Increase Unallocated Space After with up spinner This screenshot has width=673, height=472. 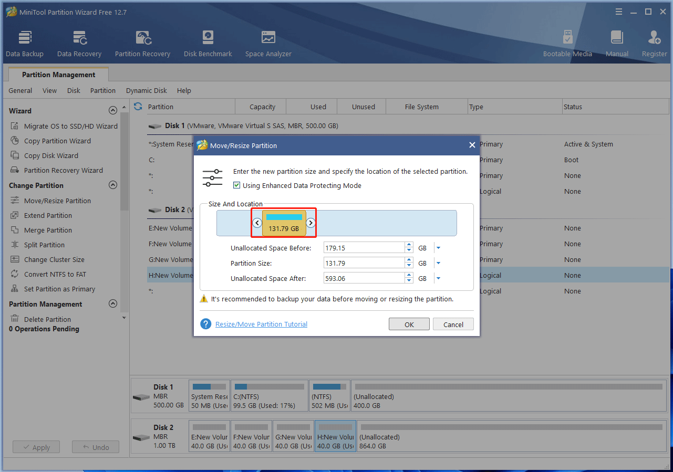tap(409, 276)
